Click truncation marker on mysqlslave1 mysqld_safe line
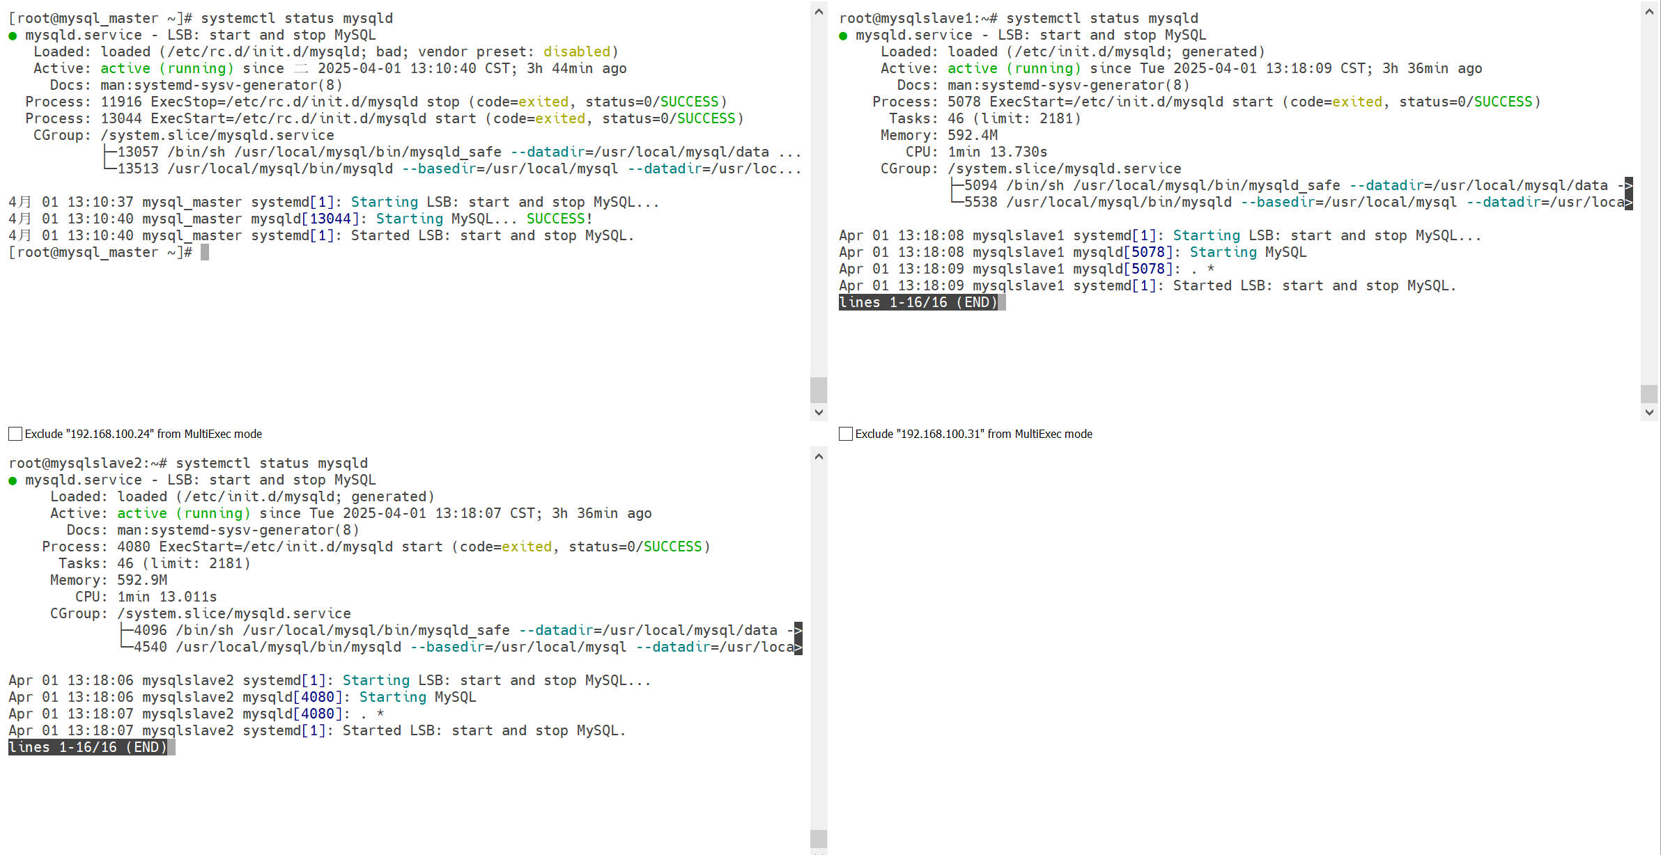The height and width of the screenshot is (855, 1661). [x=1628, y=185]
